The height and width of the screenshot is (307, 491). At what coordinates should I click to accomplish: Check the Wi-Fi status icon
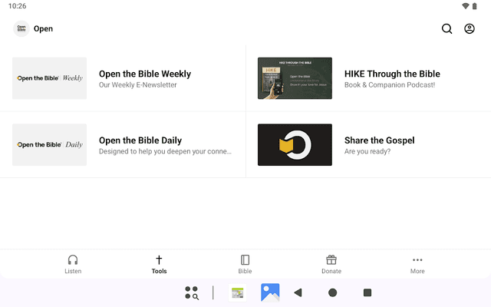coord(466,6)
